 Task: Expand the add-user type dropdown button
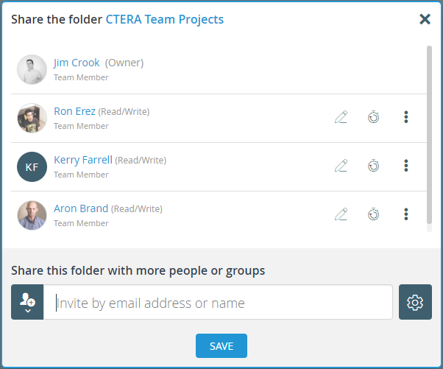tap(28, 302)
